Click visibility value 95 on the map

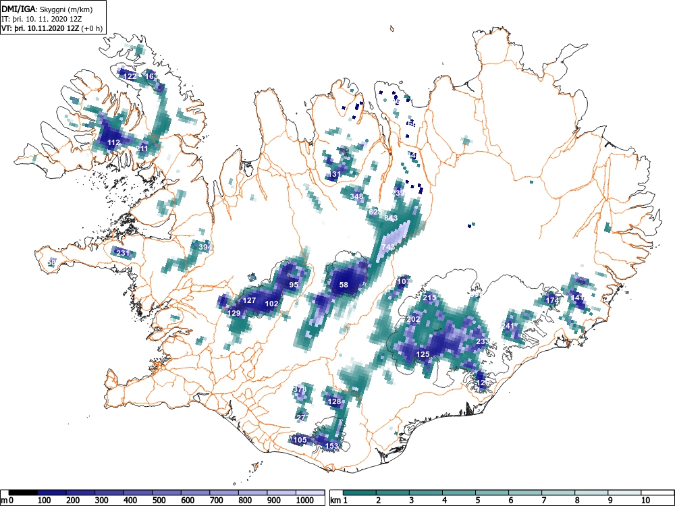294,285
